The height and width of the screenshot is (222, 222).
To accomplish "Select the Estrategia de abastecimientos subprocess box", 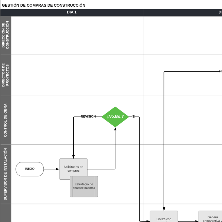I will [84, 187].
